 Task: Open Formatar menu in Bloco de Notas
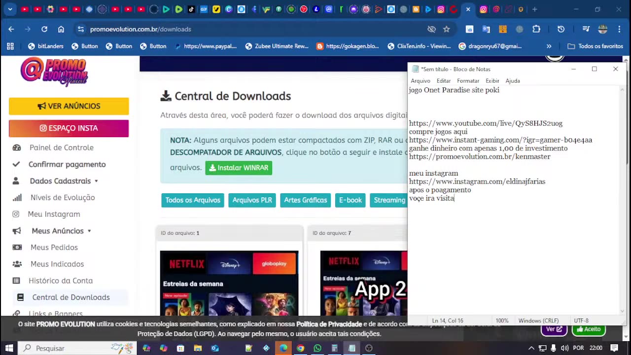(x=468, y=81)
